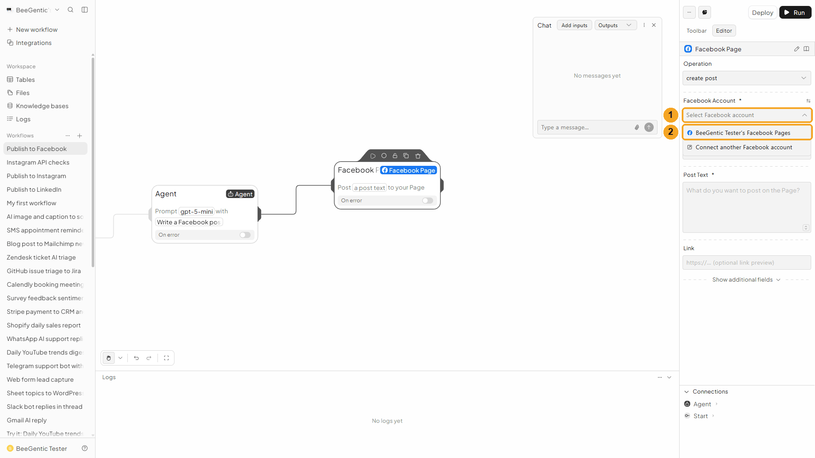Open the help icon next to BeeGentic Tester
815x458 pixels.
tap(85, 448)
